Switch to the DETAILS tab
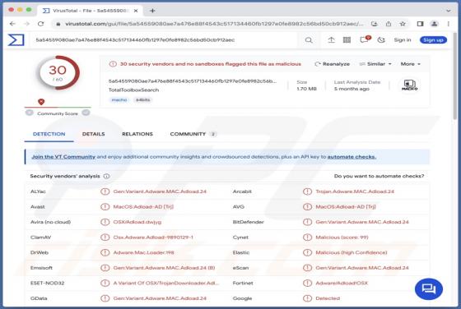This screenshot has width=461, height=309. point(94,134)
